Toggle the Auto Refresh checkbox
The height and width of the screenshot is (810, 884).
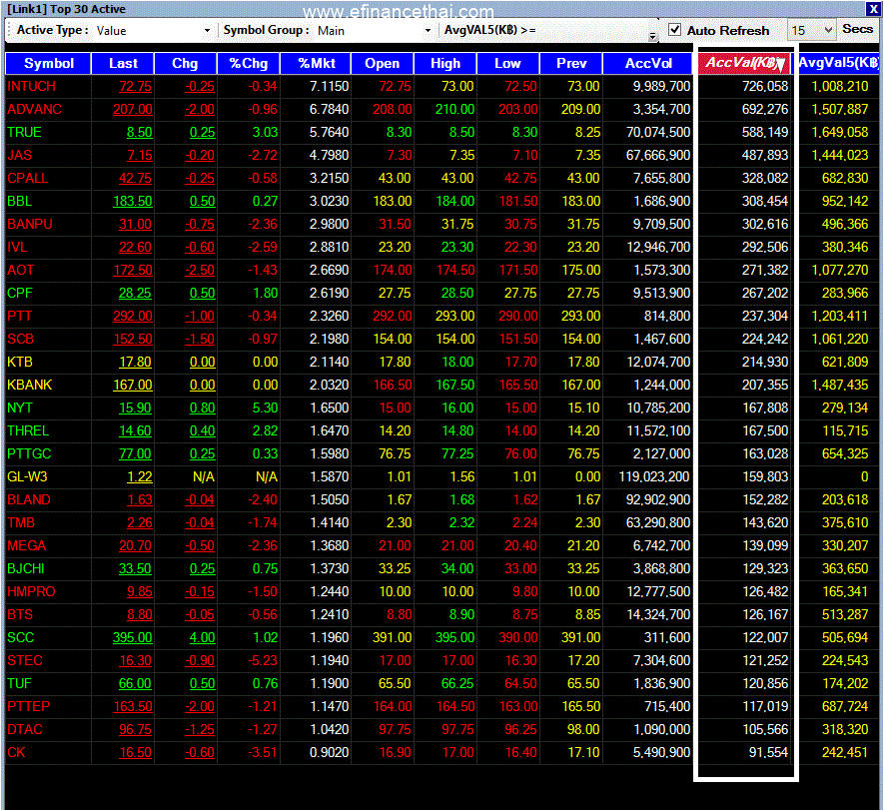(675, 30)
